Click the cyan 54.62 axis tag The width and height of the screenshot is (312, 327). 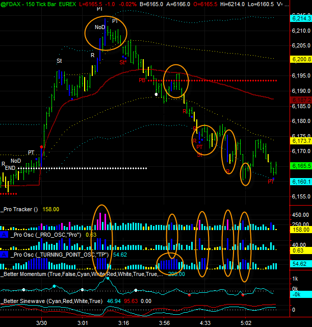pyautogui.click(x=300, y=264)
